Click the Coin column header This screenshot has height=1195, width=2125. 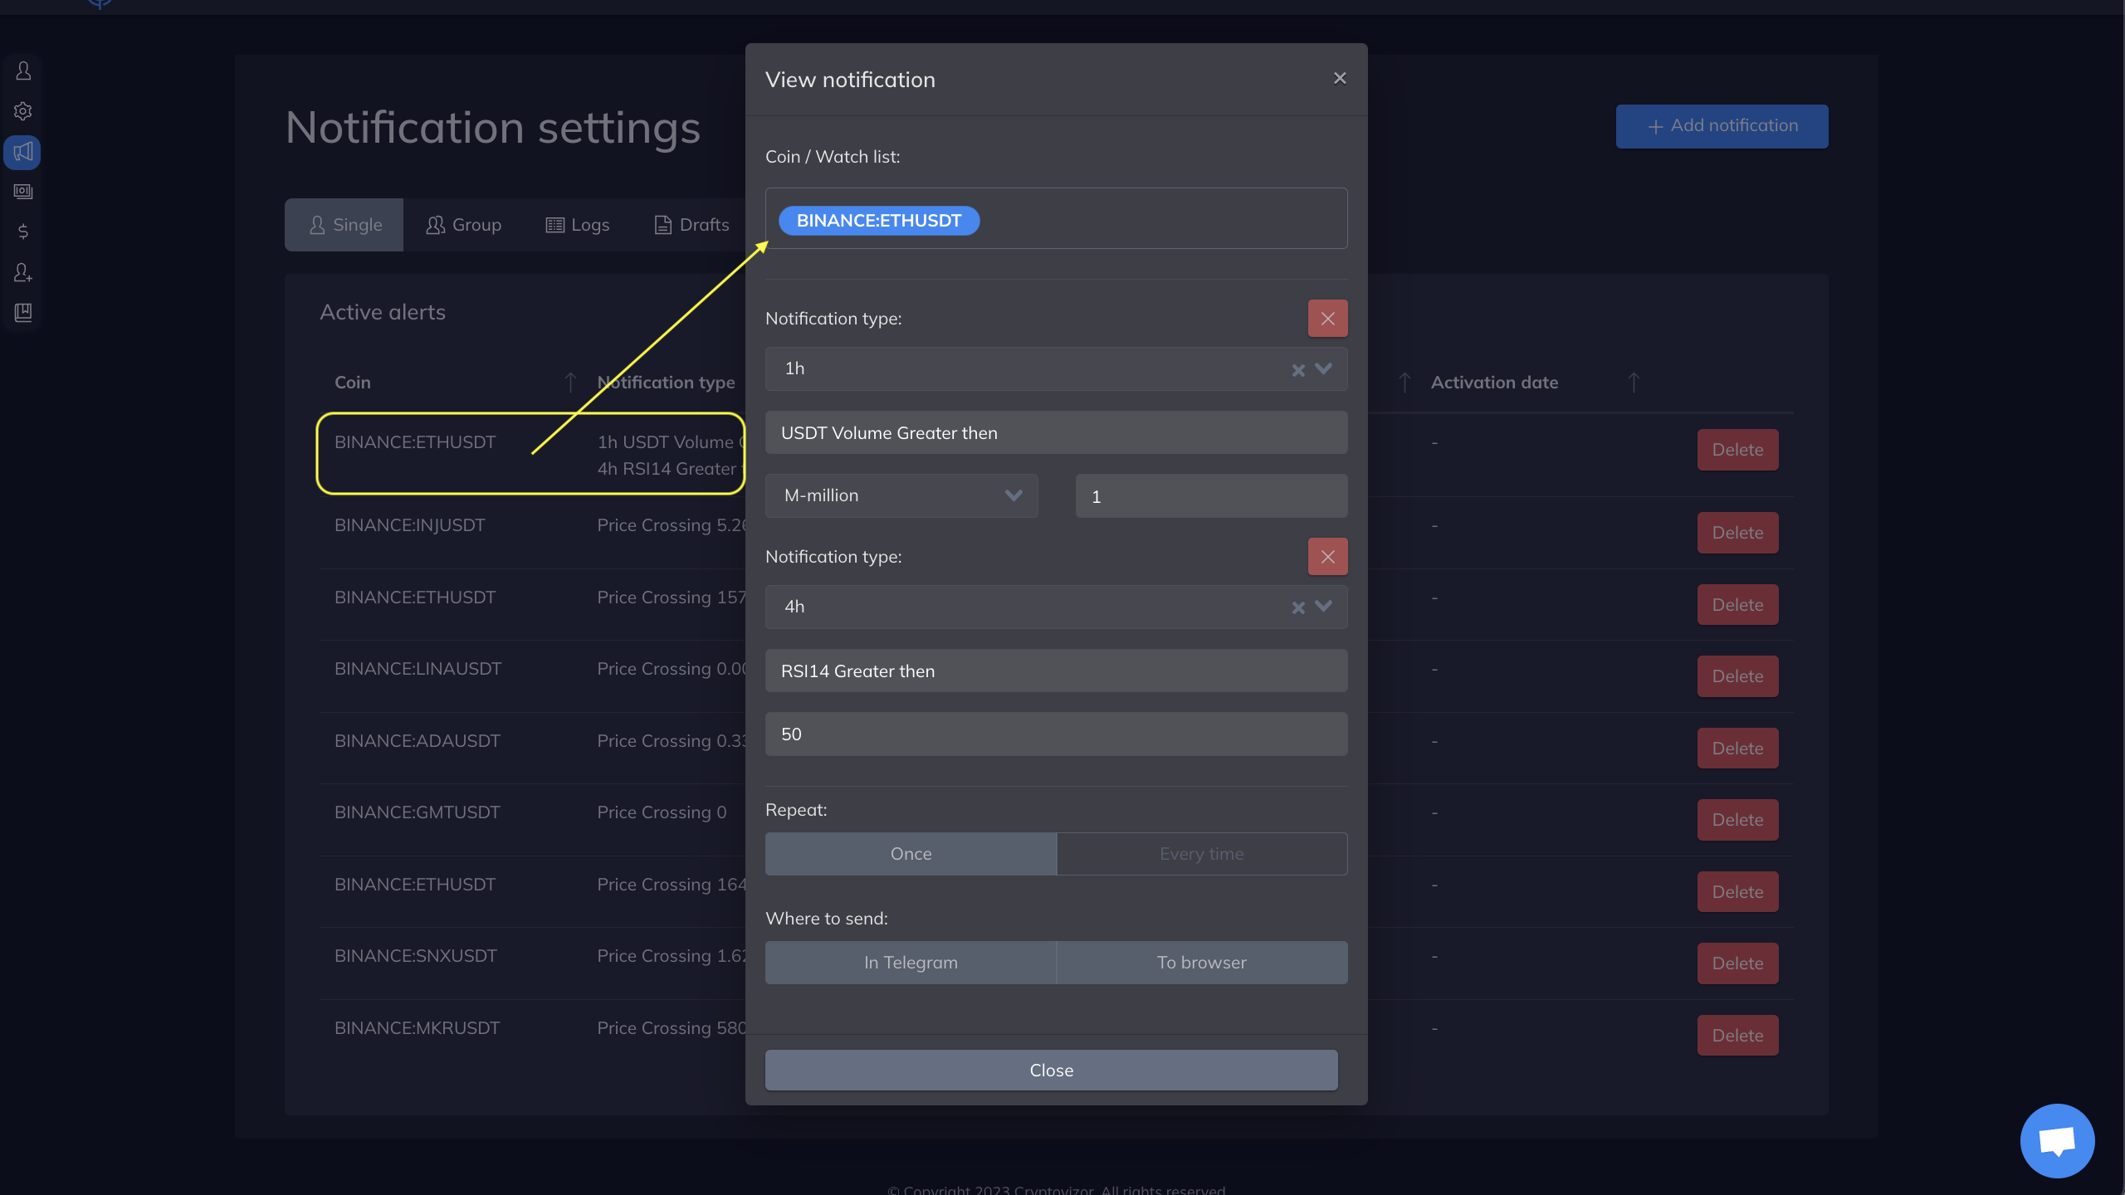(x=352, y=383)
